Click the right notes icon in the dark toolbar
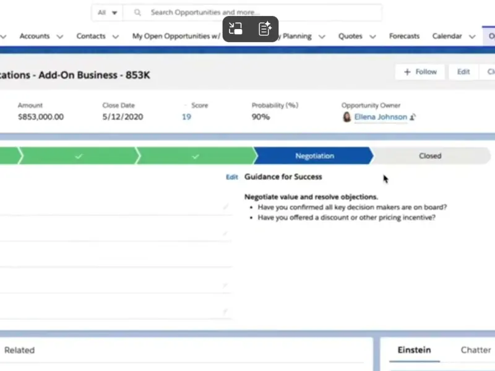 click(265, 28)
